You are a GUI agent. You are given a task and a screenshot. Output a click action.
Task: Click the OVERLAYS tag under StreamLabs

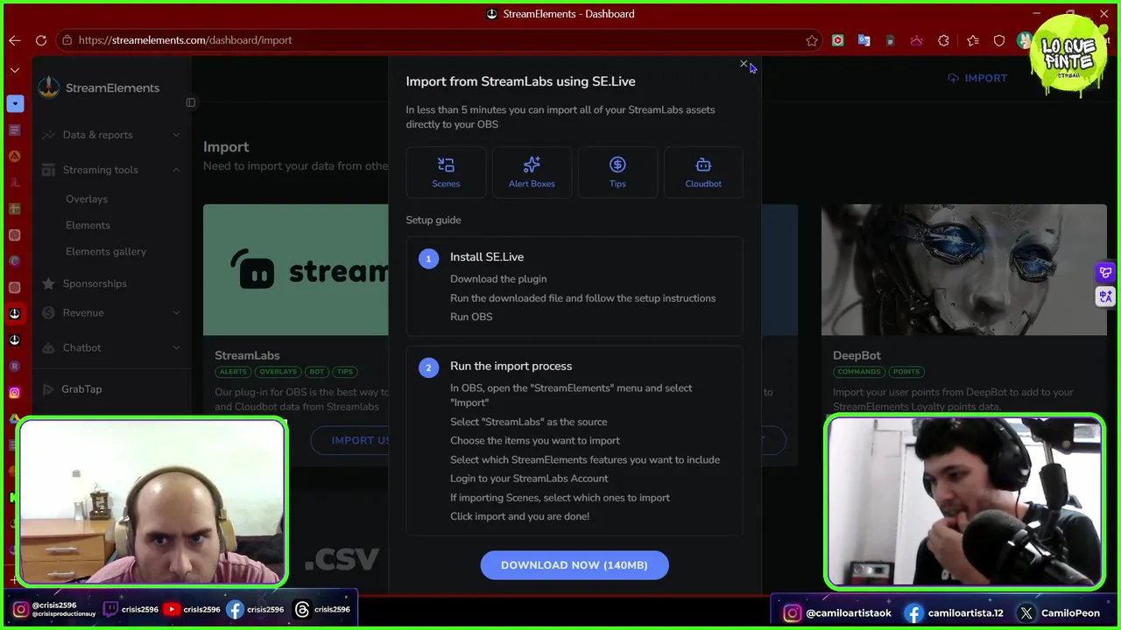click(x=278, y=372)
